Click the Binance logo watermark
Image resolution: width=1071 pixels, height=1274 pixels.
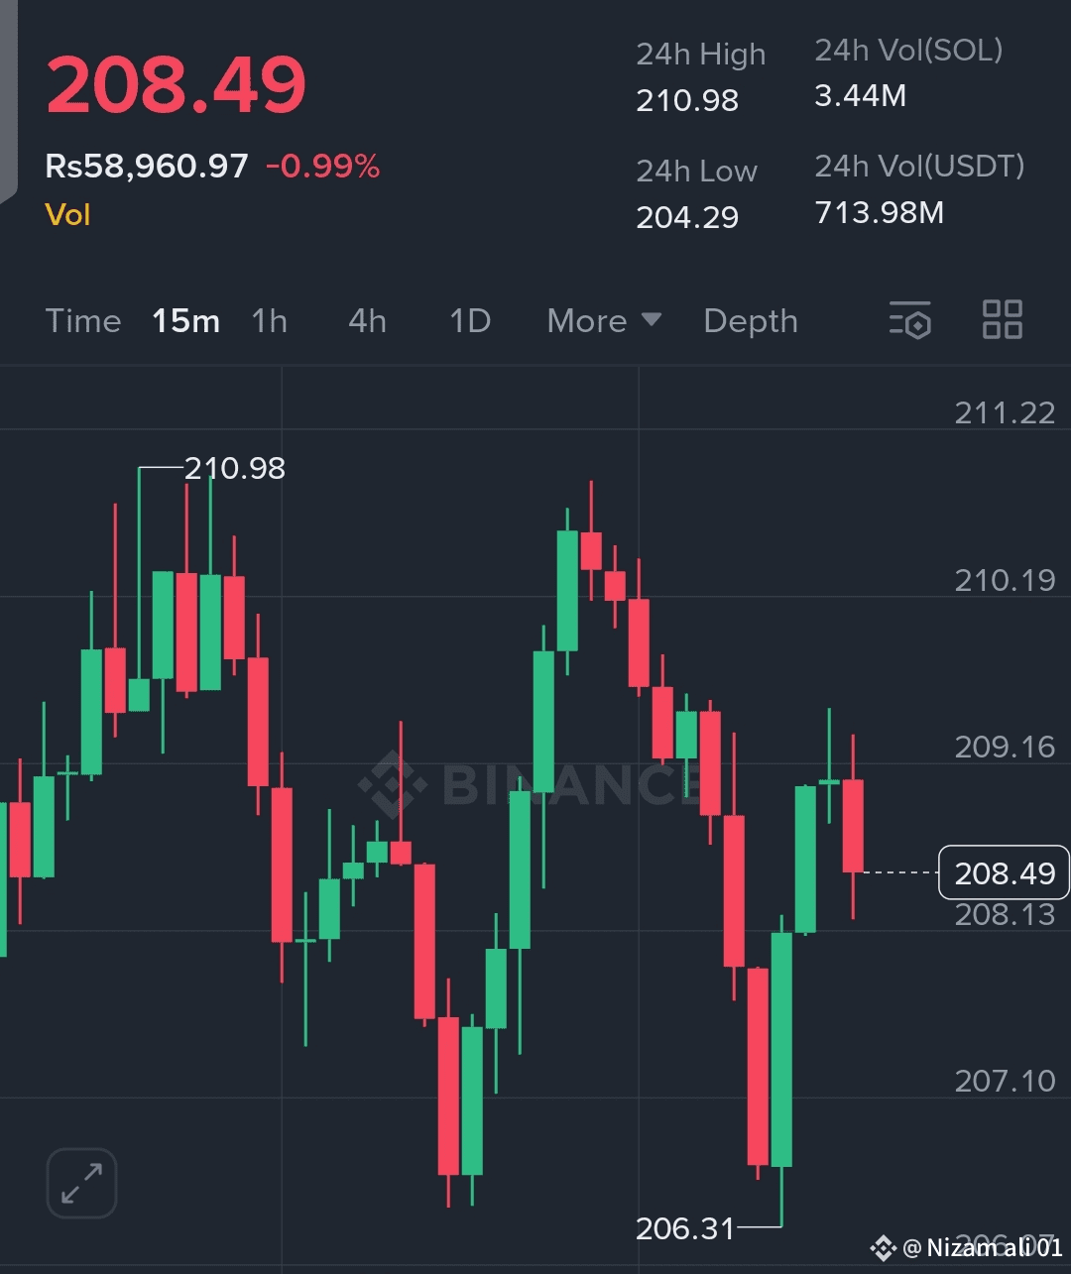[x=394, y=783]
